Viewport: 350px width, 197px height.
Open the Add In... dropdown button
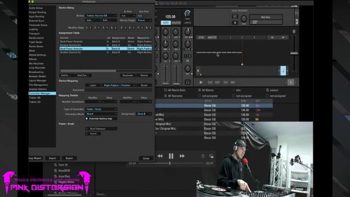pyautogui.click(x=67, y=76)
